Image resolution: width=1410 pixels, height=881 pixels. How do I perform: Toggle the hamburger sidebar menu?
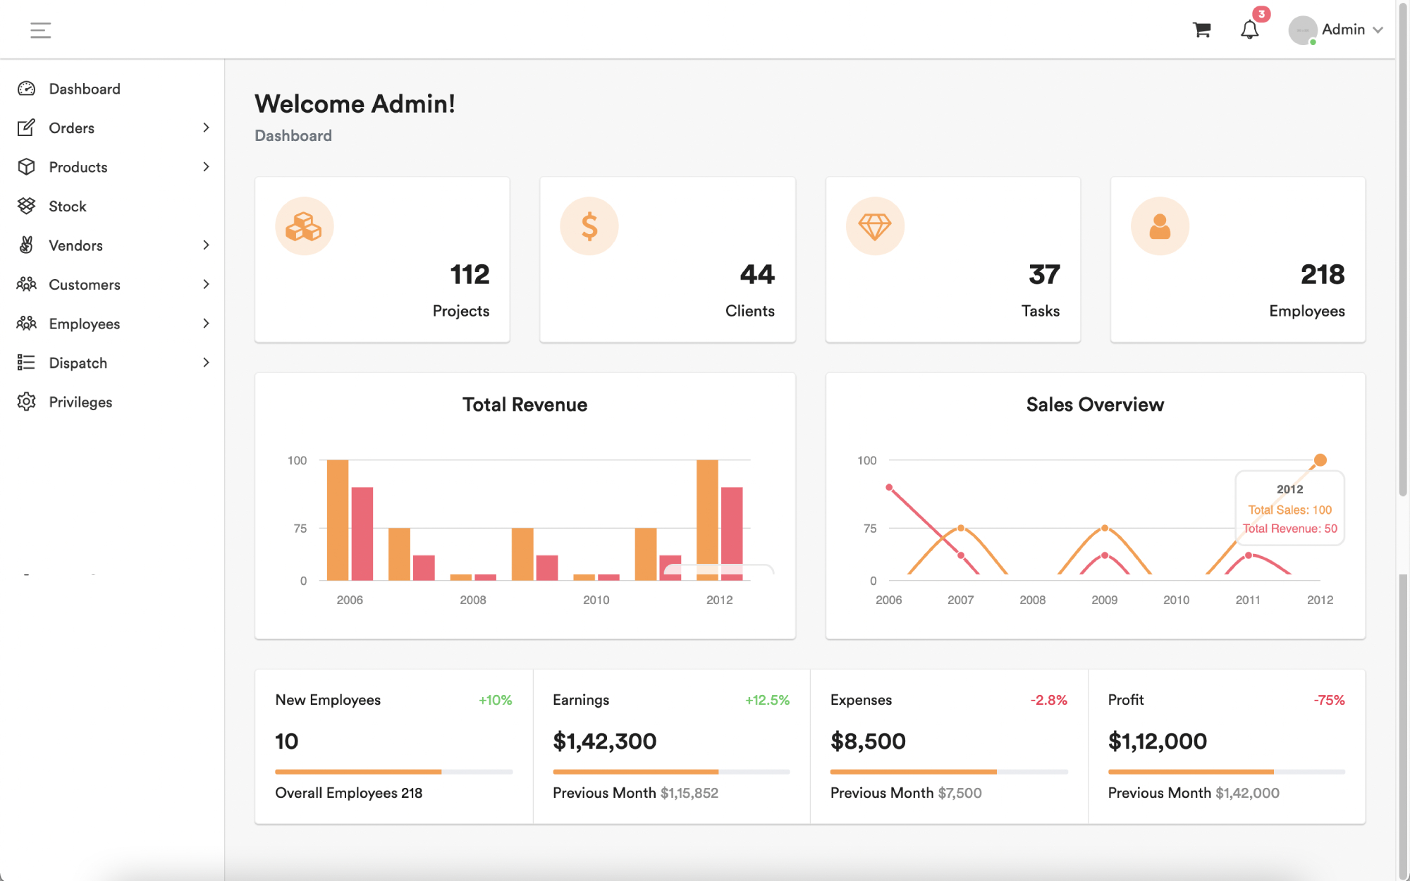[x=40, y=30]
